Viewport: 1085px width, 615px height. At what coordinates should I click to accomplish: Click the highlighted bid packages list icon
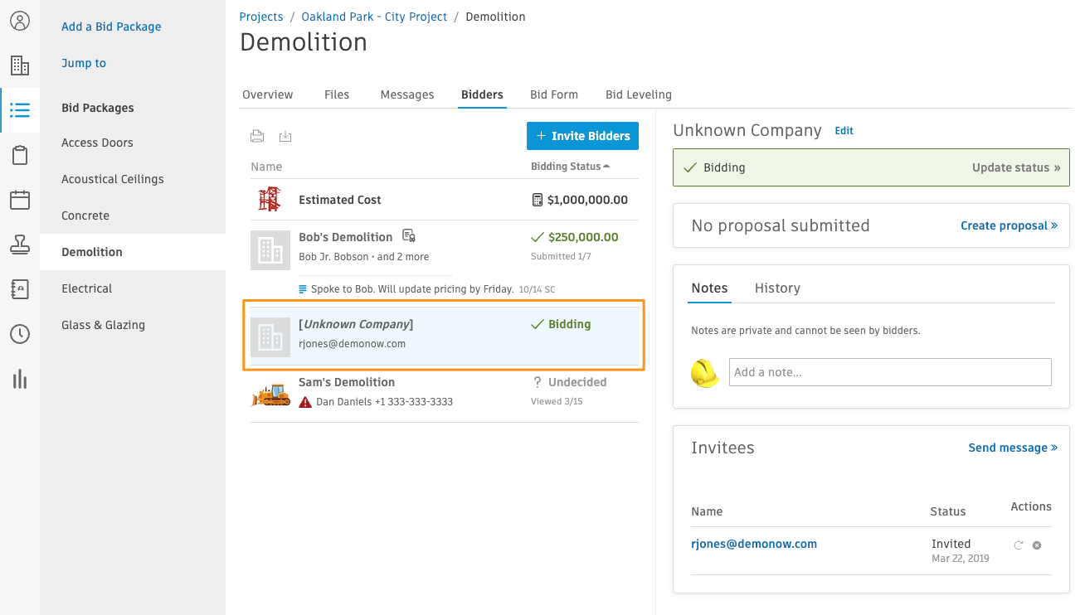click(19, 109)
